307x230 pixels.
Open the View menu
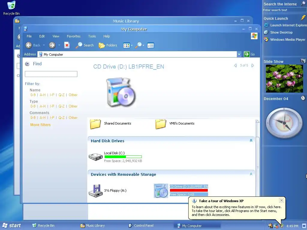(x=56, y=36)
